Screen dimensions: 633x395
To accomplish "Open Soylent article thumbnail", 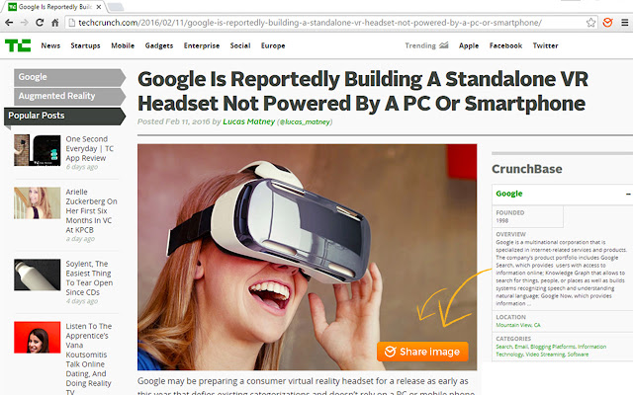I will pos(38,275).
